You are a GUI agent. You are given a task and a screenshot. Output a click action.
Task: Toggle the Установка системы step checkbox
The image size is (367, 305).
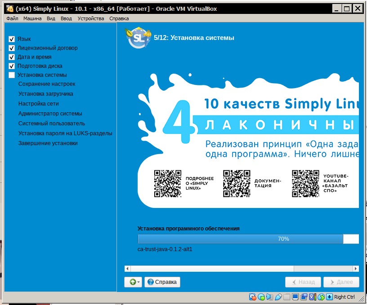12,75
